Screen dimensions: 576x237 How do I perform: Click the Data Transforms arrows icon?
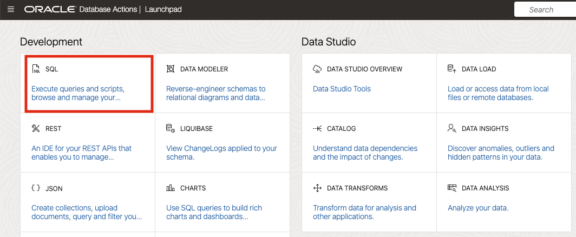pyautogui.click(x=318, y=188)
